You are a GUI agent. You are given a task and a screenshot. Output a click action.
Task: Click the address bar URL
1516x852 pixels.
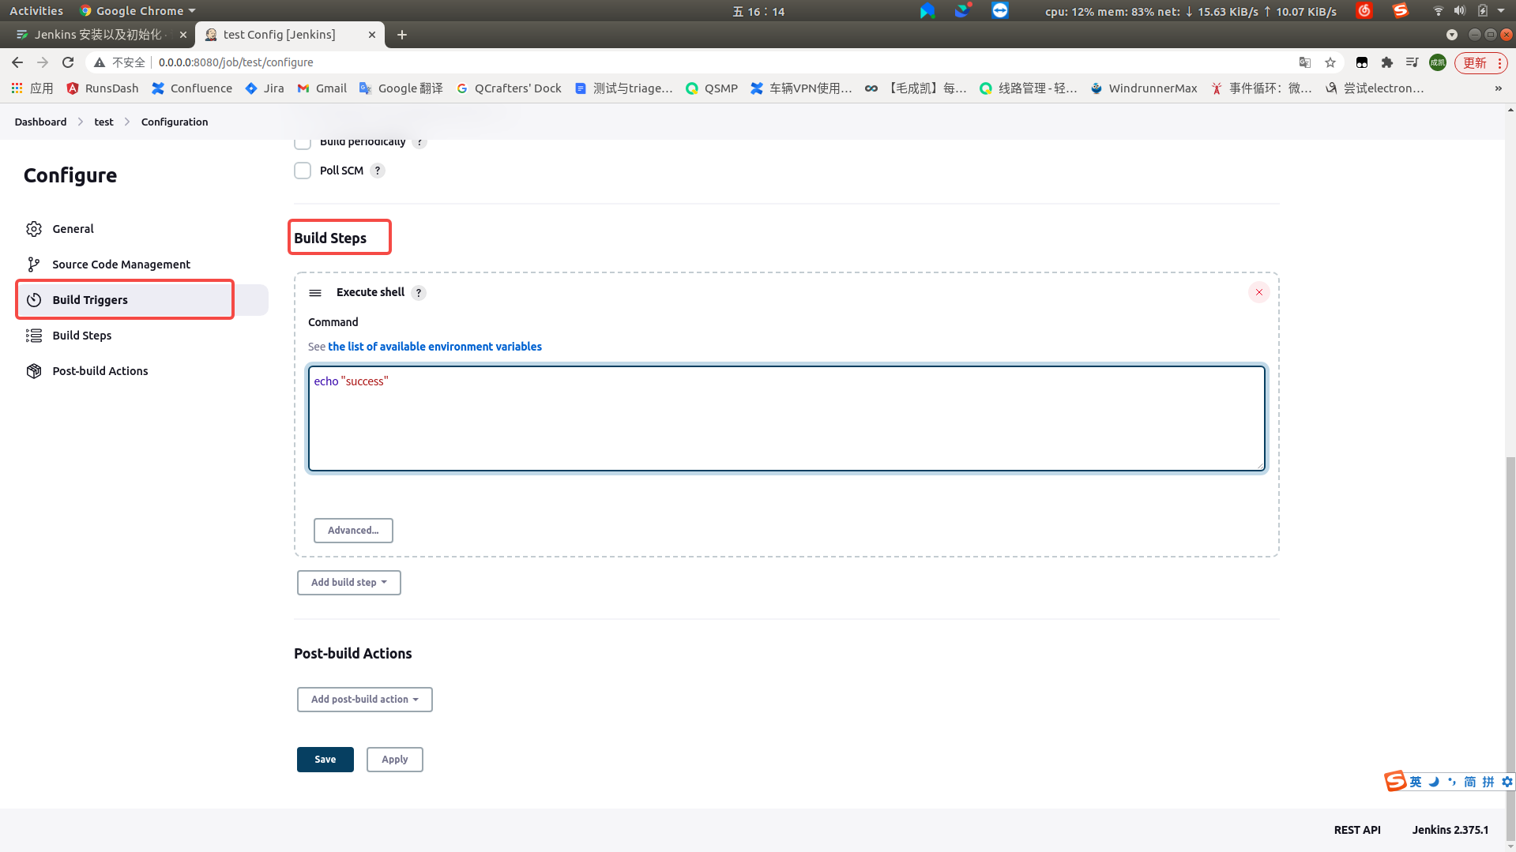(235, 62)
